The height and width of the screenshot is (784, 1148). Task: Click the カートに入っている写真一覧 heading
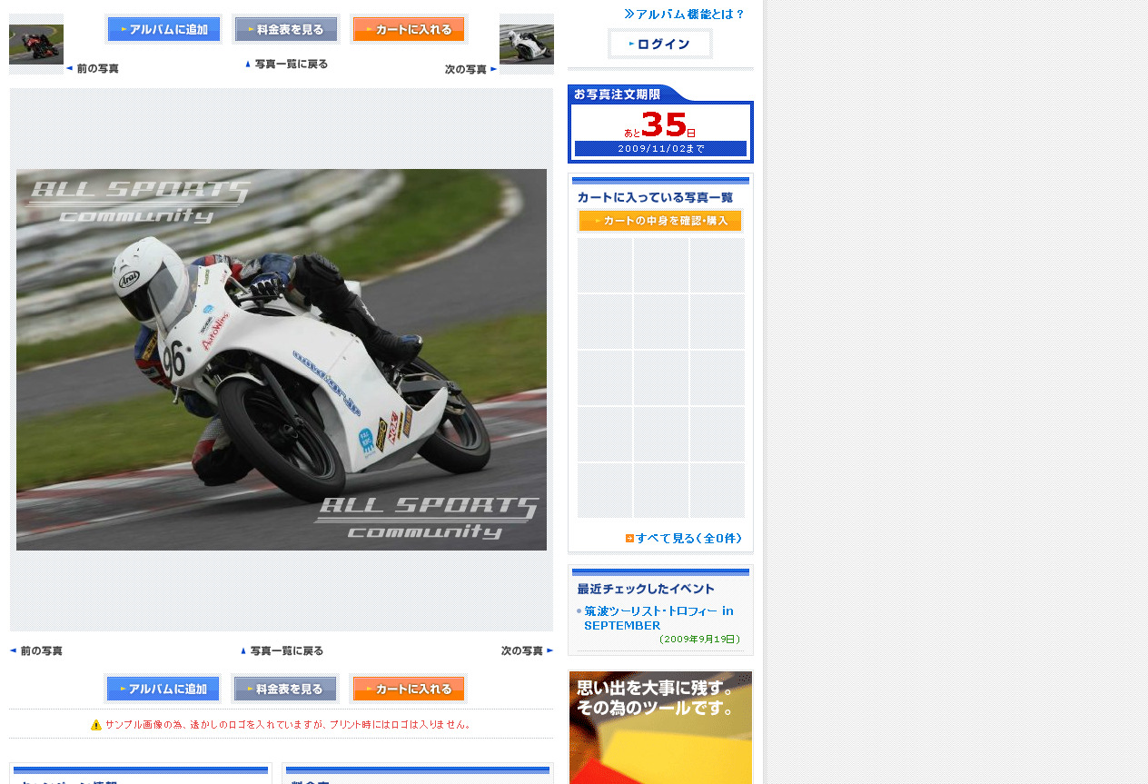655,197
